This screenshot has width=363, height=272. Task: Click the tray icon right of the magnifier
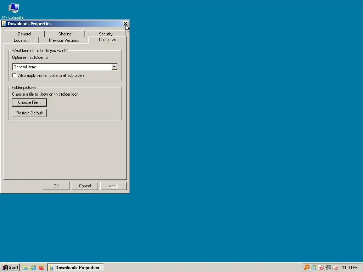(x=314, y=268)
